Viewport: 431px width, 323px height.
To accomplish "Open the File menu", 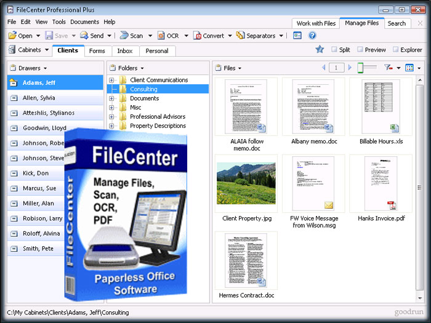I will click(x=12, y=22).
